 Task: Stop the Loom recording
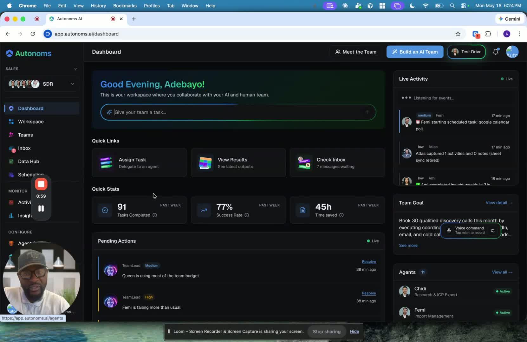pos(41,184)
